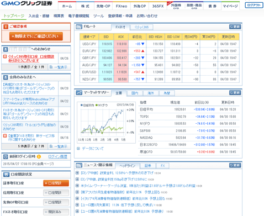Open the ホーム navigation tab

[x=67, y=6]
